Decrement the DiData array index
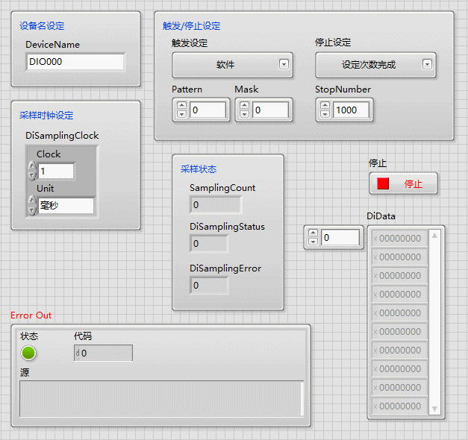This screenshot has height=440, width=468. click(313, 242)
